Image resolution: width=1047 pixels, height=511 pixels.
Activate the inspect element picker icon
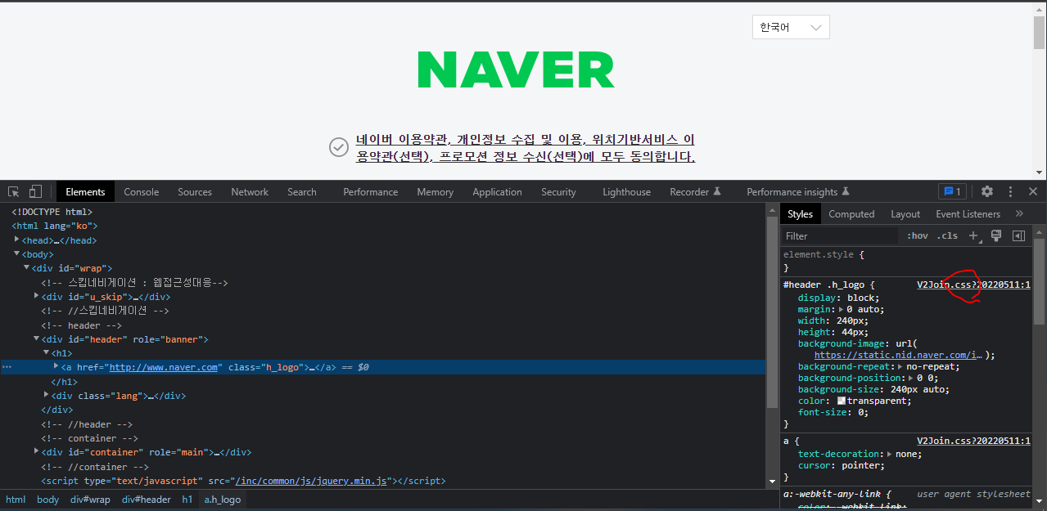[14, 191]
